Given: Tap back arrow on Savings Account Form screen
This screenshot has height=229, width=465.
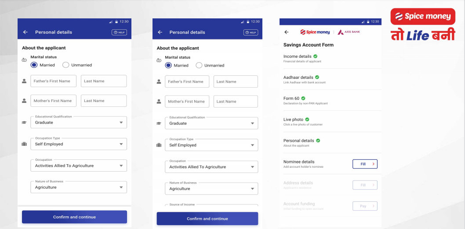Looking at the screenshot, I should [x=286, y=32].
